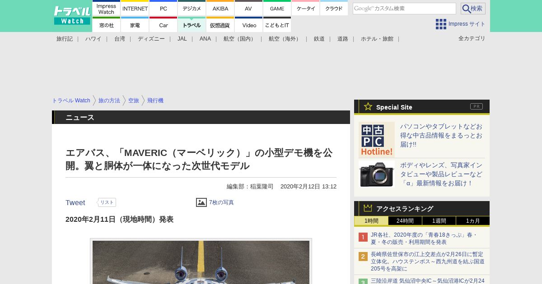Open the GAME Watch tile

[x=277, y=8]
